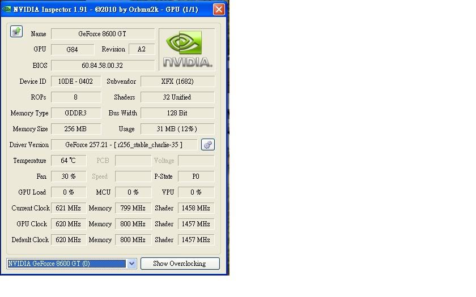Close the NVIDIA Inspector window
The height and width of the screenshot is (297, 476).
(218, 10)
